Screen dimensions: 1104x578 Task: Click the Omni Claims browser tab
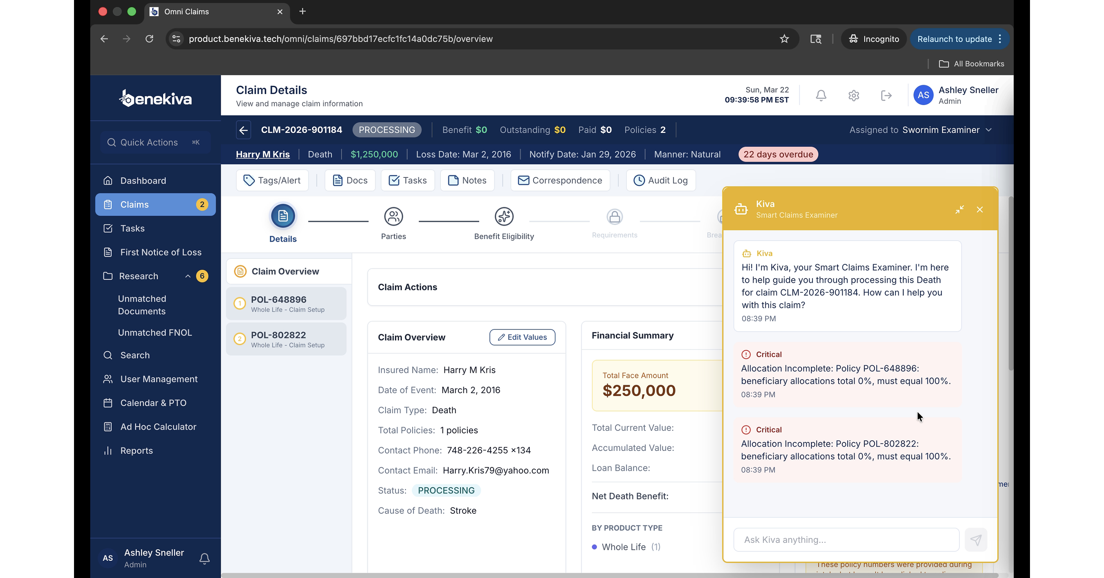tap(217, 11)
